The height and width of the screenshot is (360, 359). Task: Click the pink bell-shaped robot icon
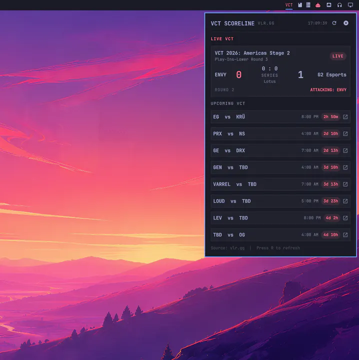click(318, 5)
